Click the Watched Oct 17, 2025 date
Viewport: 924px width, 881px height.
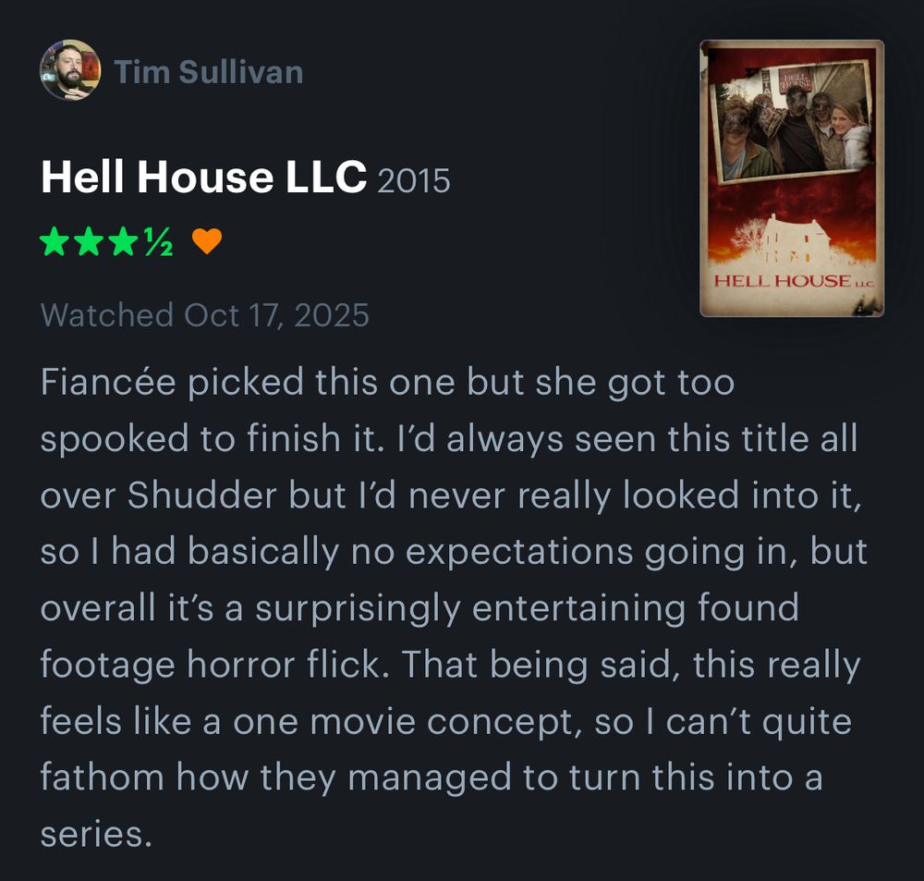205,315
